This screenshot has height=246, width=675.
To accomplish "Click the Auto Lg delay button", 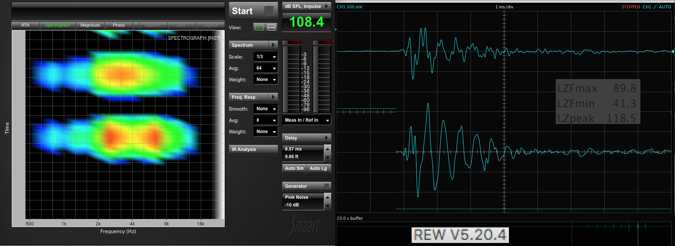I will click(318, 168).
